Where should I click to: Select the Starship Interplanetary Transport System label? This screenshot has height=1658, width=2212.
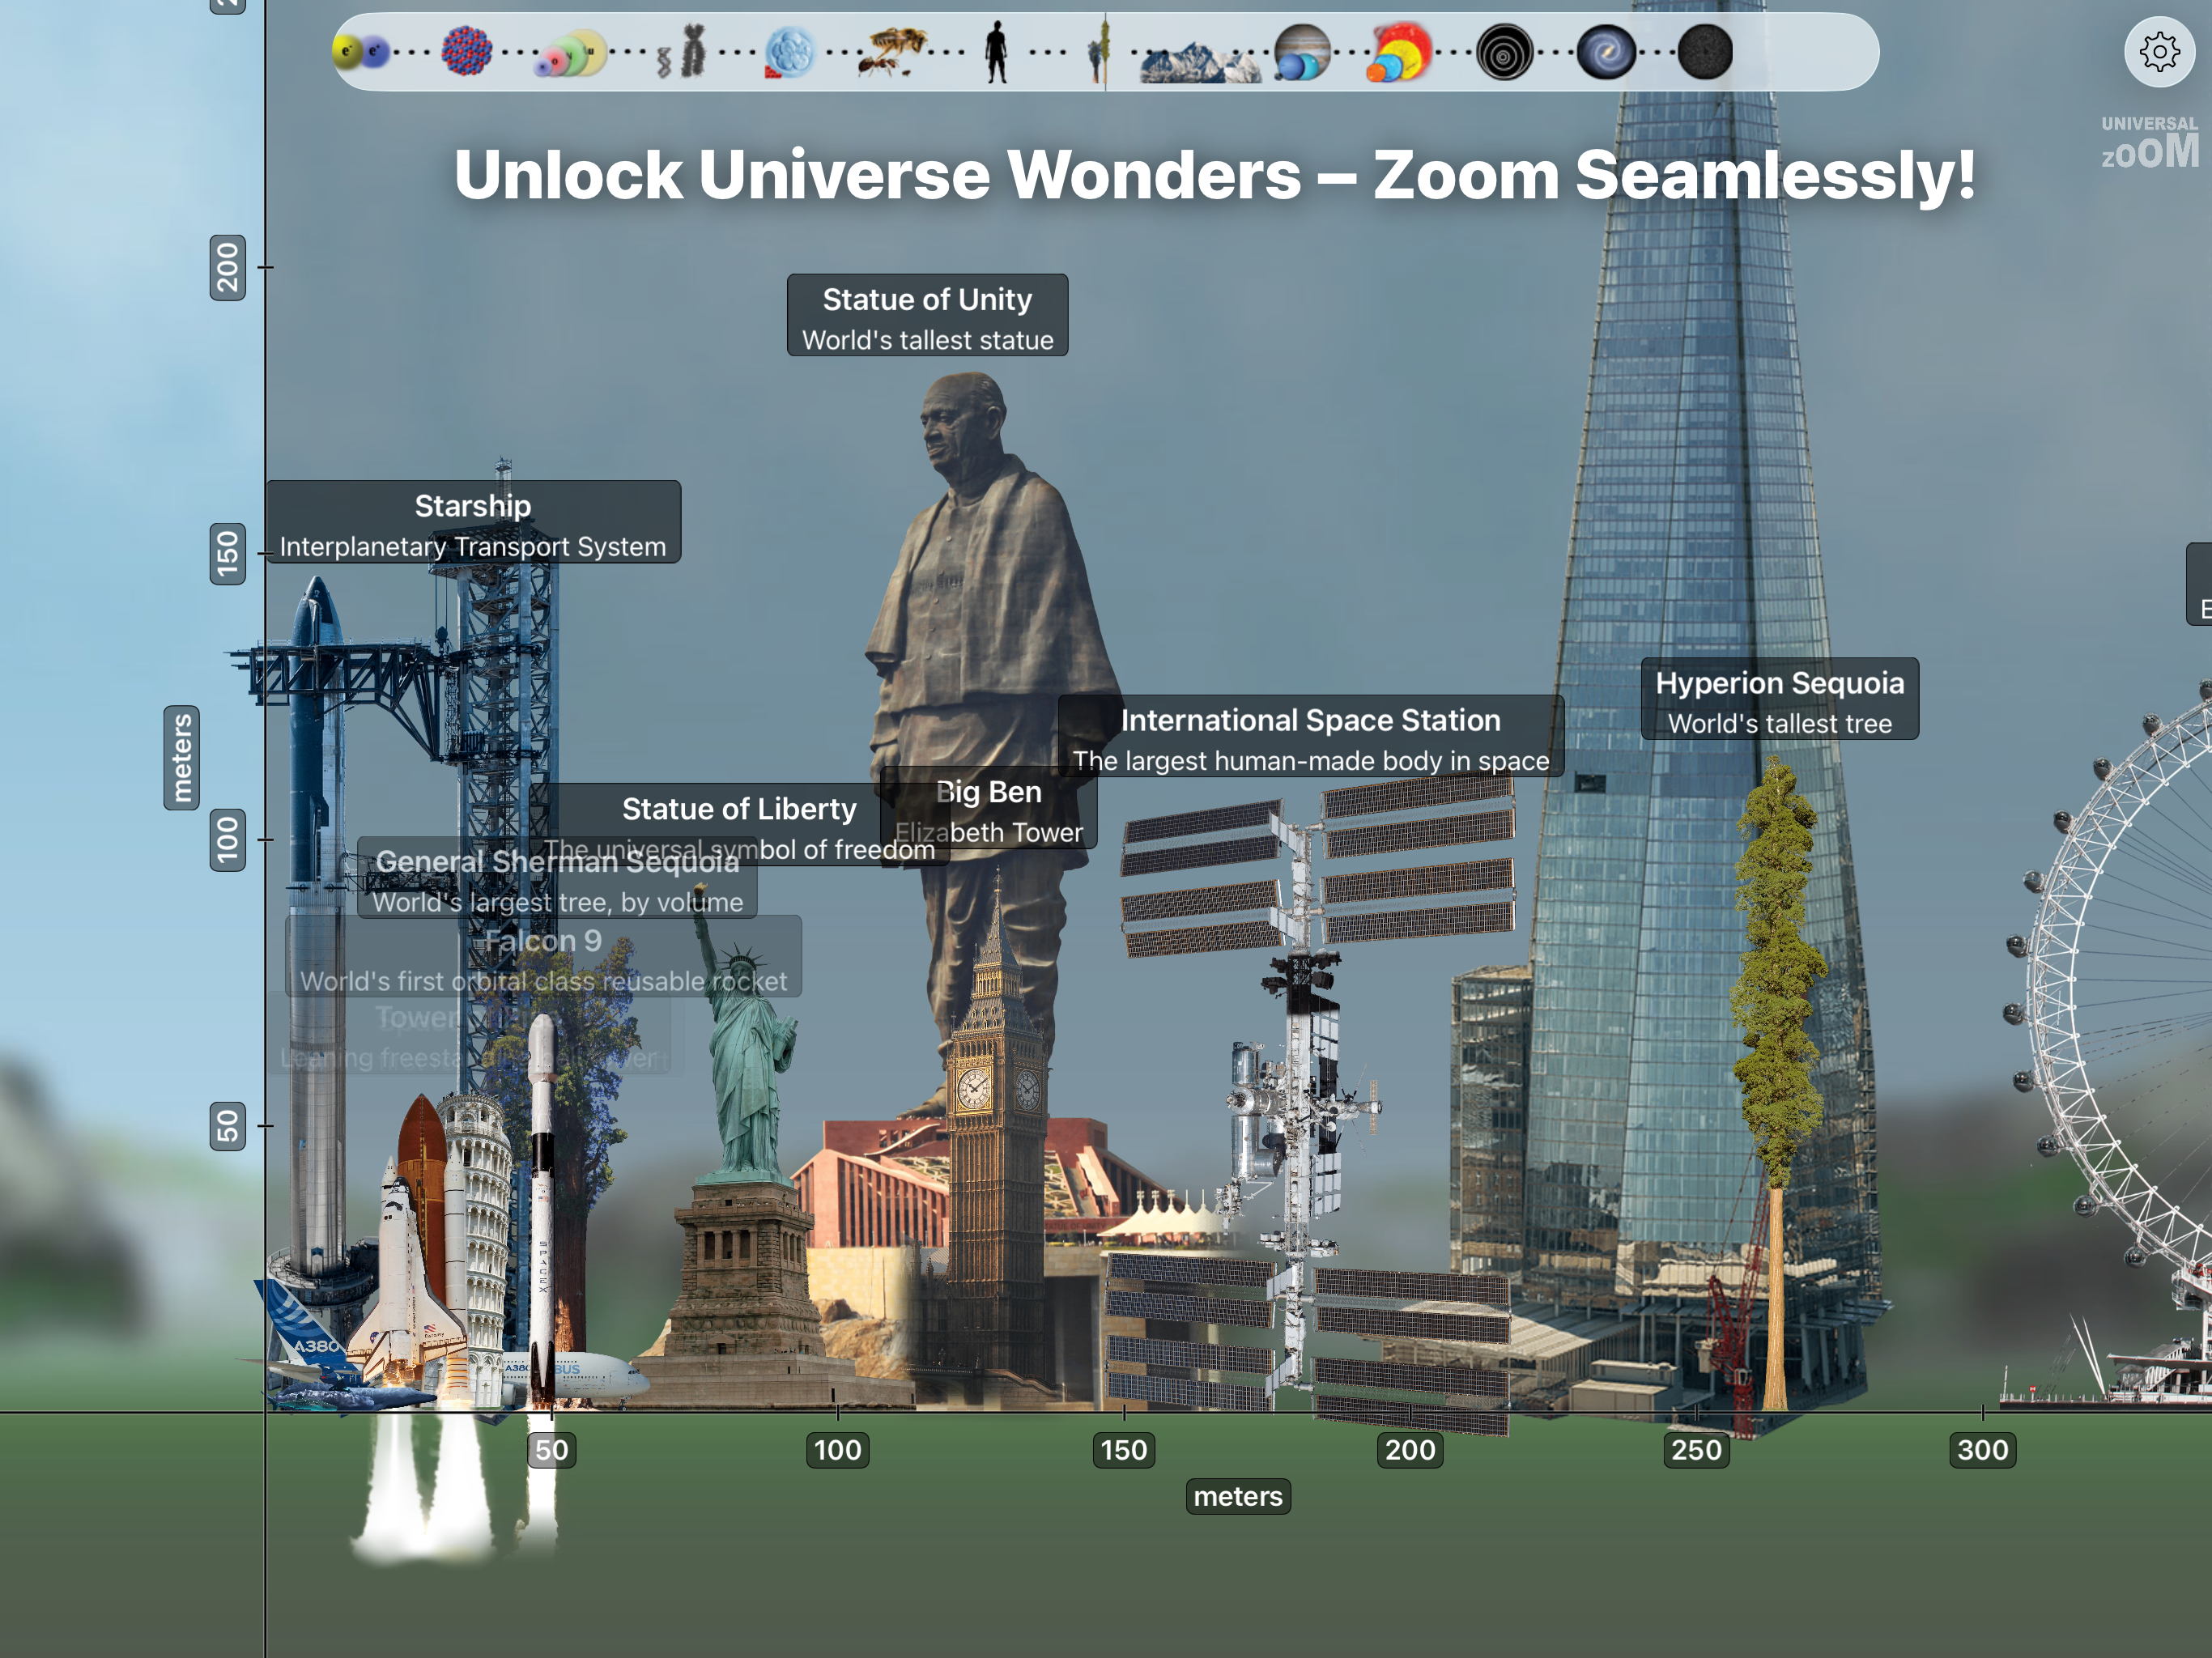(x=473, y=523)
